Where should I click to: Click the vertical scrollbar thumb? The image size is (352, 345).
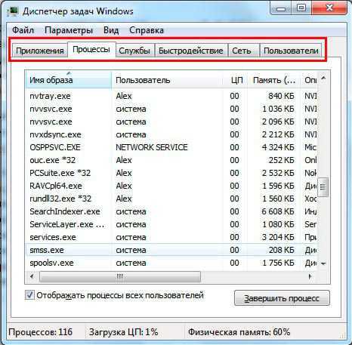(323, 187)
